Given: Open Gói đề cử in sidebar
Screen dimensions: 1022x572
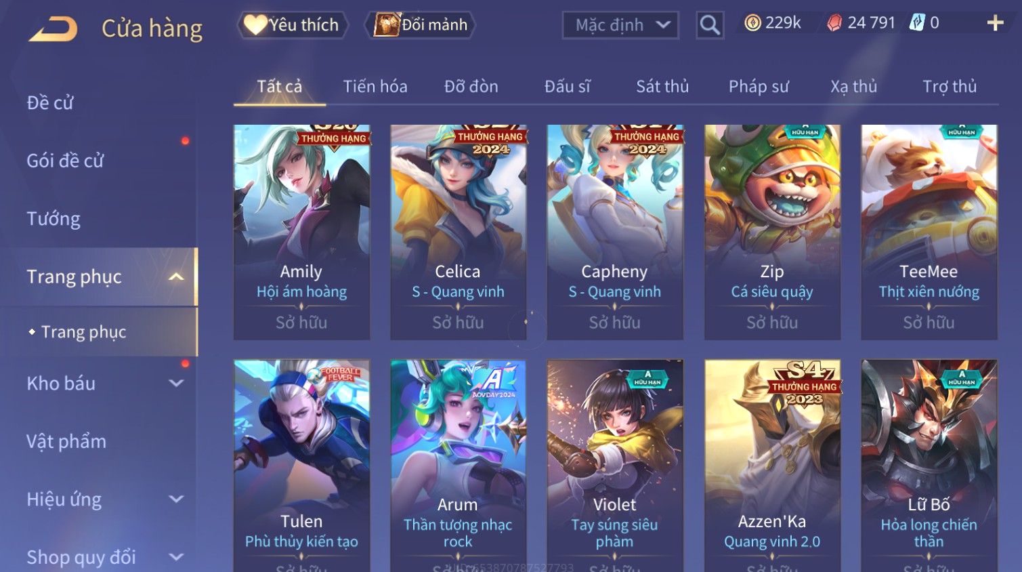Looking at the screenshot, I should click(x=65, y=161).
